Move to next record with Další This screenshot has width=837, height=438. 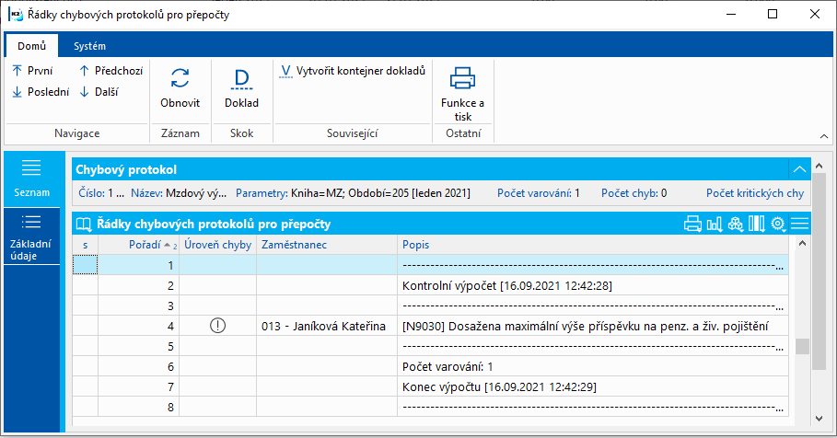(99, 92)
